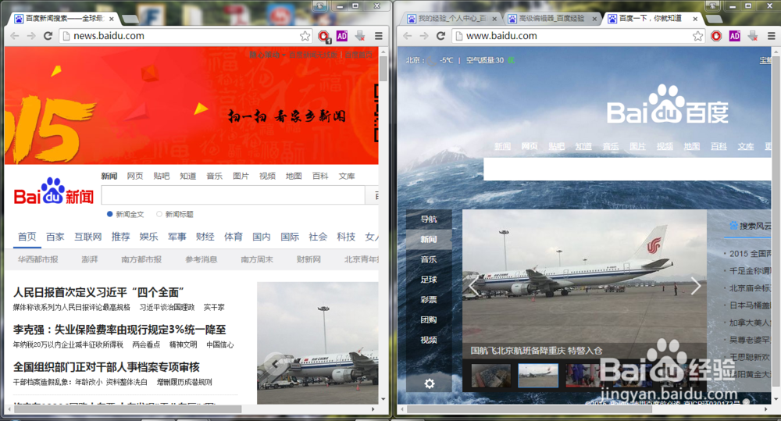Select 音乐 in Baidu homepage sidebar
Viewport: 781px width, 421px height.
pos(429,259)
